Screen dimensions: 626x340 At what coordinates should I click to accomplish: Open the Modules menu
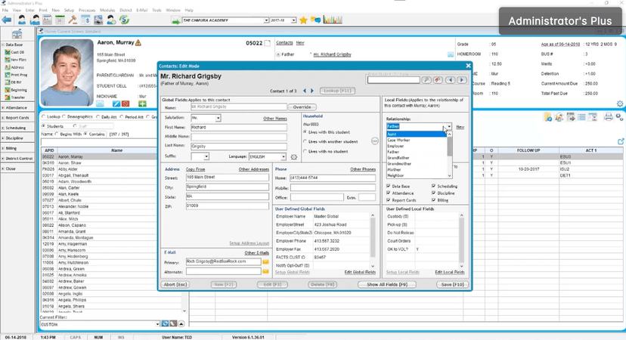tap(107, 10)
